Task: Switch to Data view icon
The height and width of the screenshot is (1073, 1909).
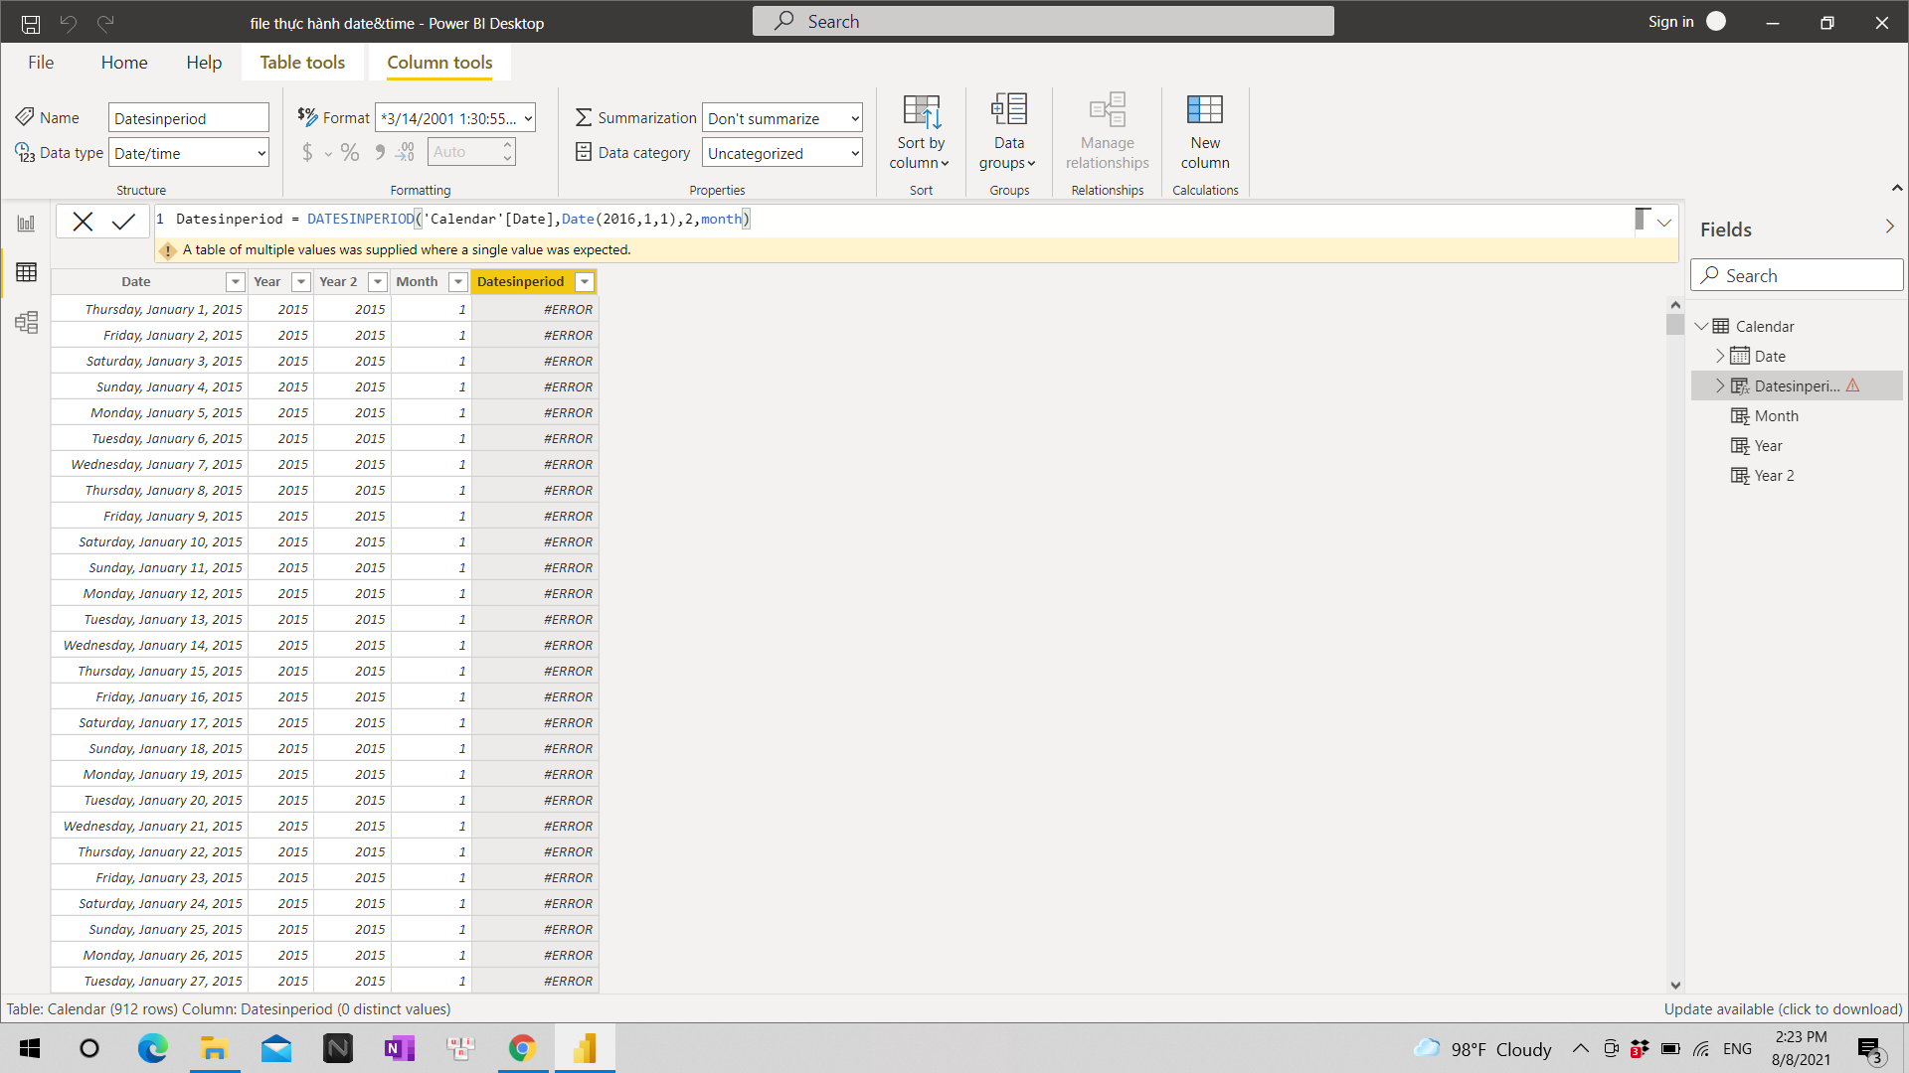Action: coord(26,272)
